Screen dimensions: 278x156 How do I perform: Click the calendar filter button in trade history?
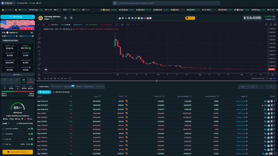pos(252,87)
